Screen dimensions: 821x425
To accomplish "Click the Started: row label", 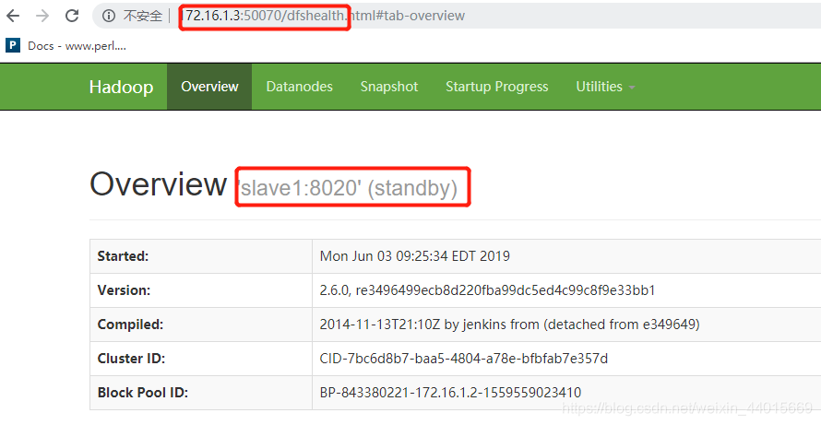I will [123, 256].
